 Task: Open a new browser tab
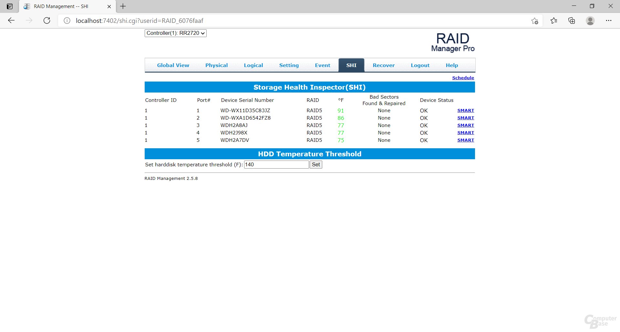tap(123, 6)
